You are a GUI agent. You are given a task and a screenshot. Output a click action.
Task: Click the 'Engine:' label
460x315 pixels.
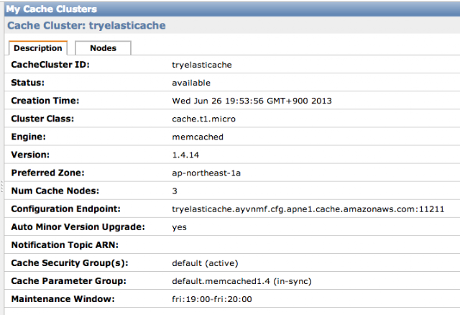pos(28,137)
